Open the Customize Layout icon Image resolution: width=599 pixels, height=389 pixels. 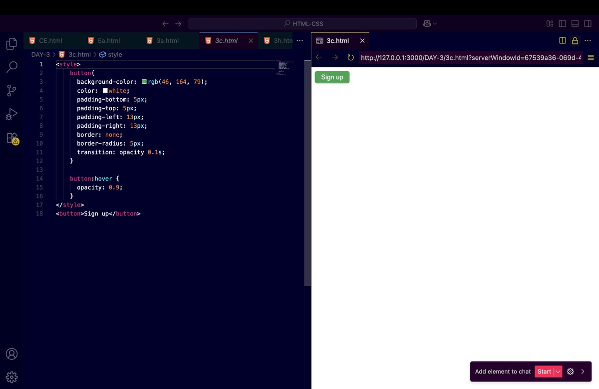click(550, 23)
